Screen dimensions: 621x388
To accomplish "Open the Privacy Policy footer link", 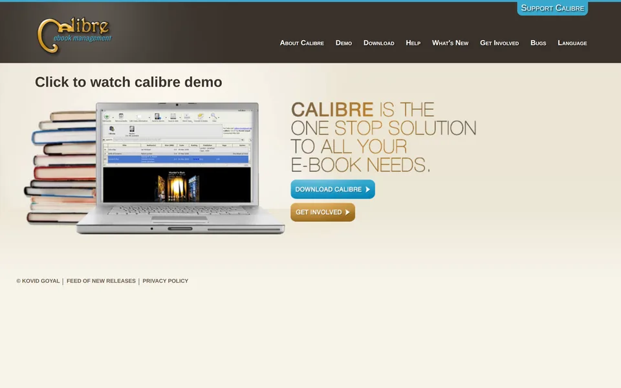I will [165, 281].
